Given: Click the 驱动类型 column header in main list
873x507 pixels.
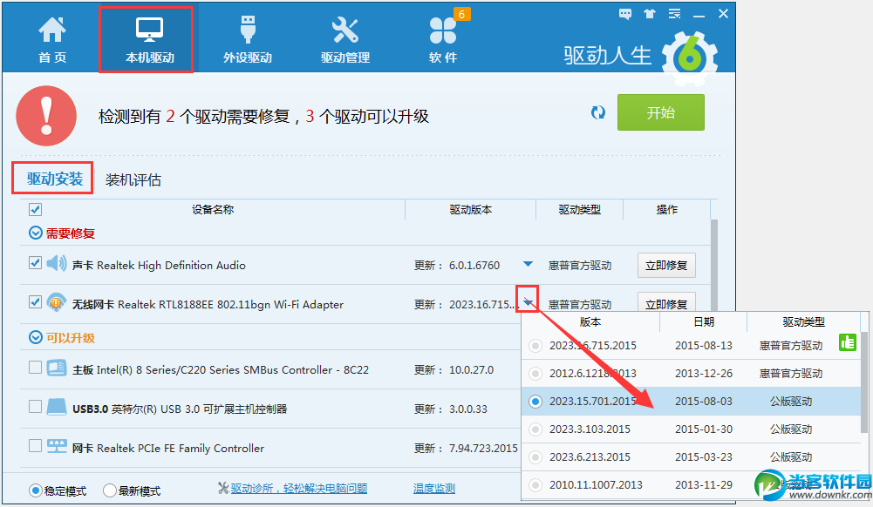Looking at the screenshot, I should [580, 210].
